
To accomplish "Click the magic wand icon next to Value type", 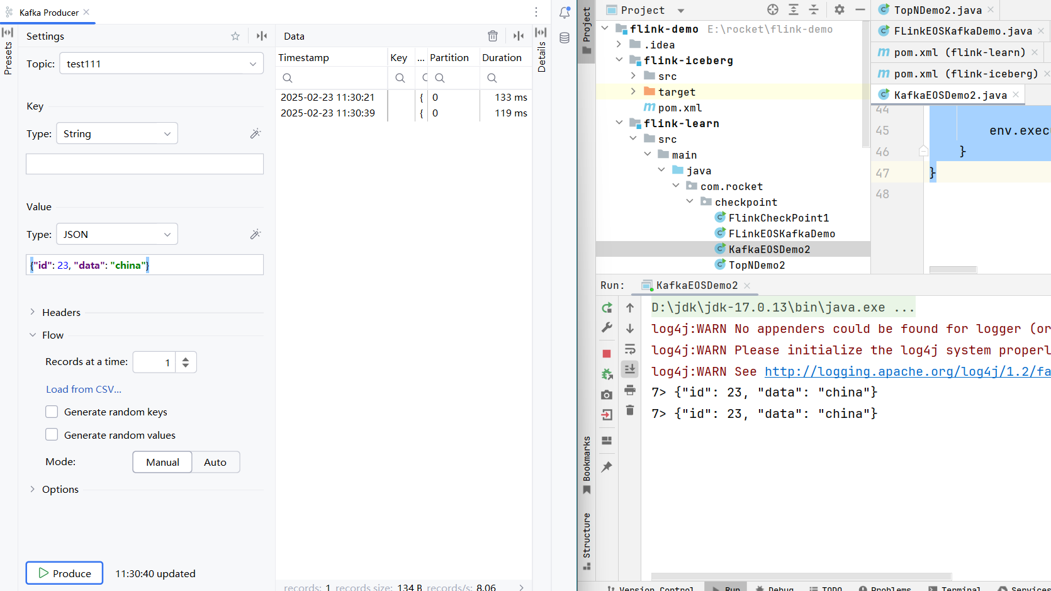I will 255,234.
